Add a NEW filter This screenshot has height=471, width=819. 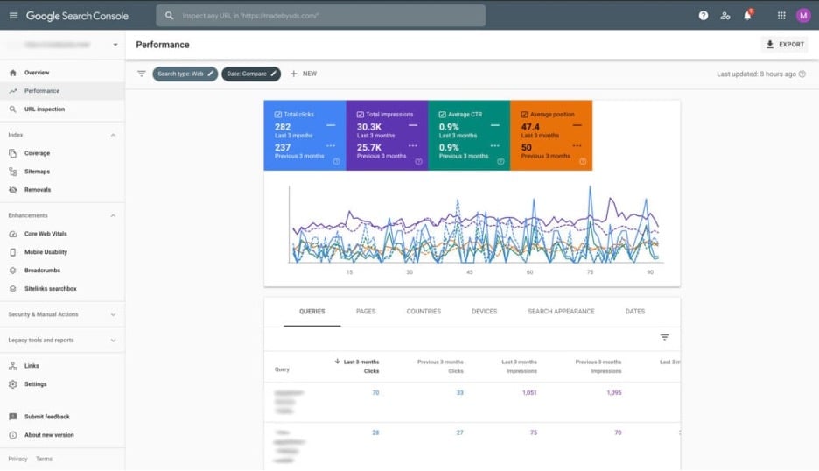coord(304,74)
